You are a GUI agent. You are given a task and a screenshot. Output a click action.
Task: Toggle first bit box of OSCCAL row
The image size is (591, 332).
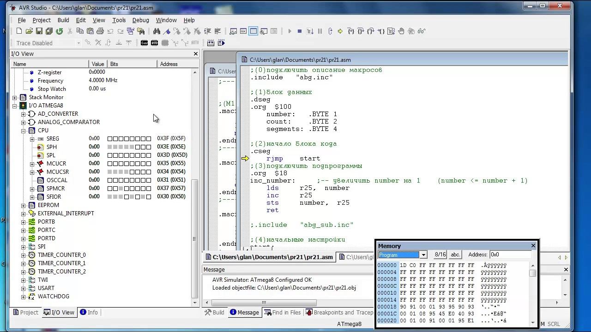(110, 180)
